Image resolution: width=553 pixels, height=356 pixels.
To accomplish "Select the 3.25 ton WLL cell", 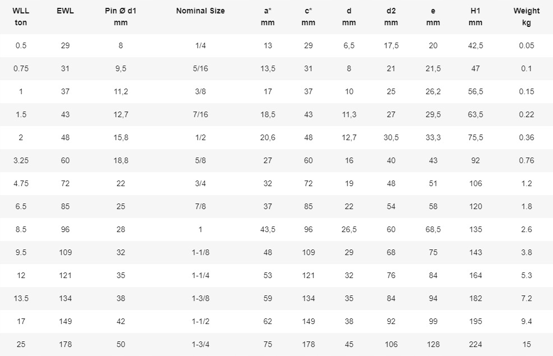I will 21,160.
